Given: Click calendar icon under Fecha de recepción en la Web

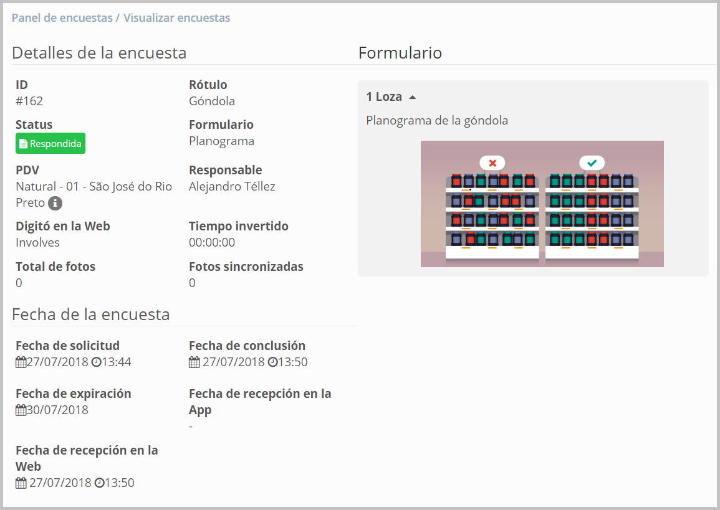Looking at the screenshot, I should click(x=21, y=483).
